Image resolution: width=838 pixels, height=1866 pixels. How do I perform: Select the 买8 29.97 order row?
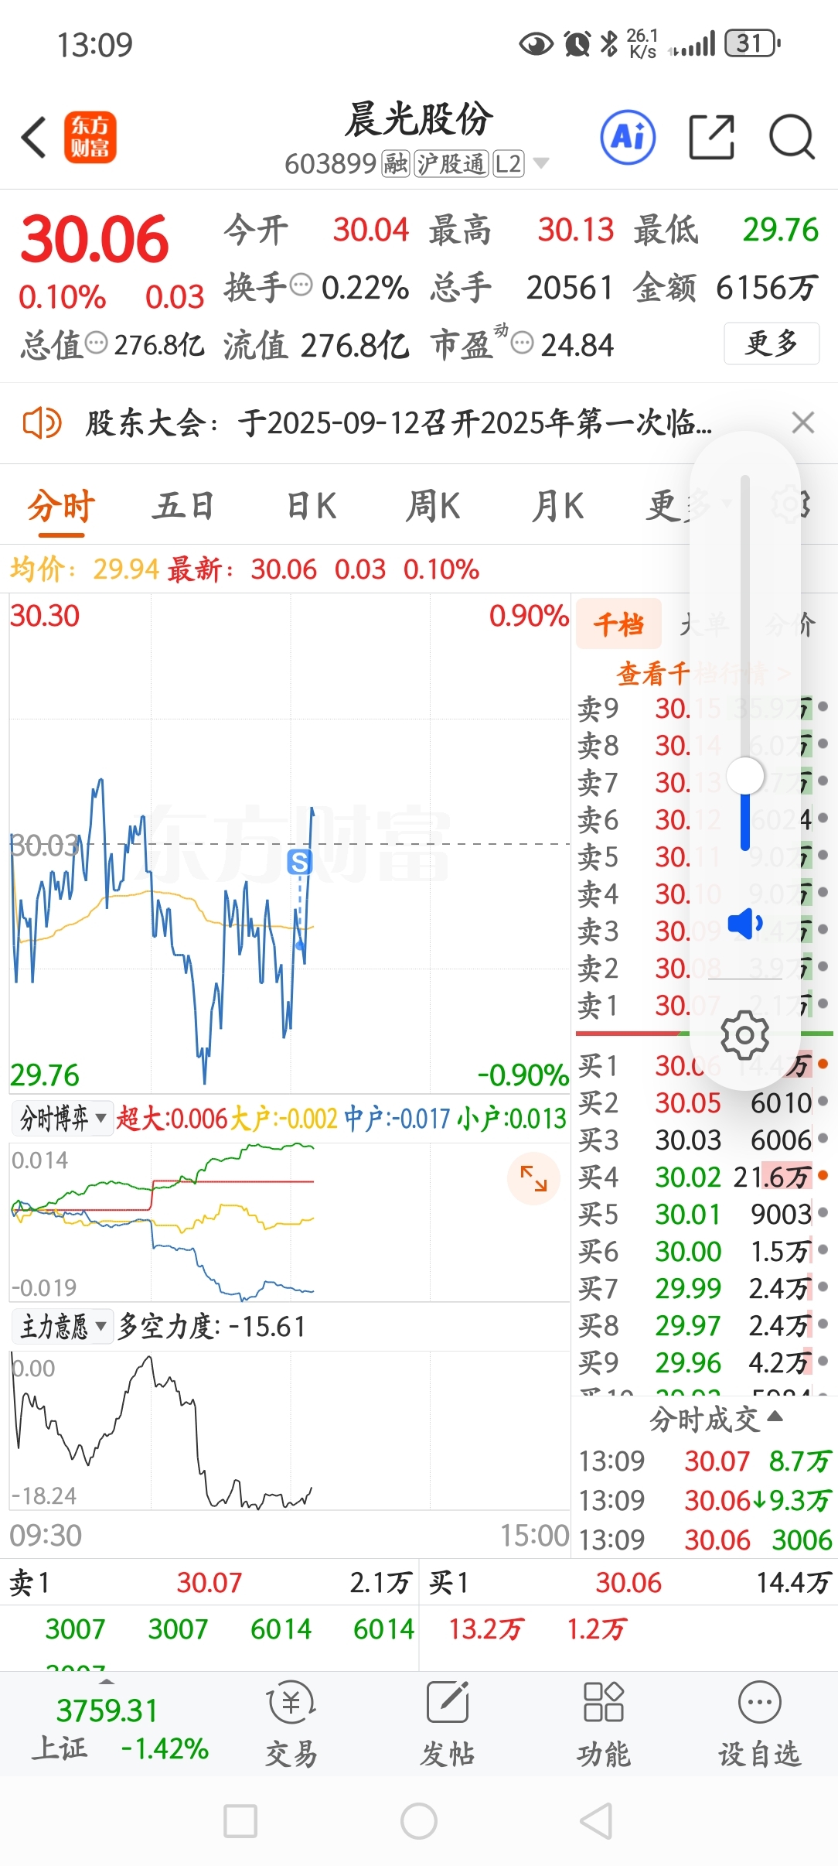pos(703,1325)
